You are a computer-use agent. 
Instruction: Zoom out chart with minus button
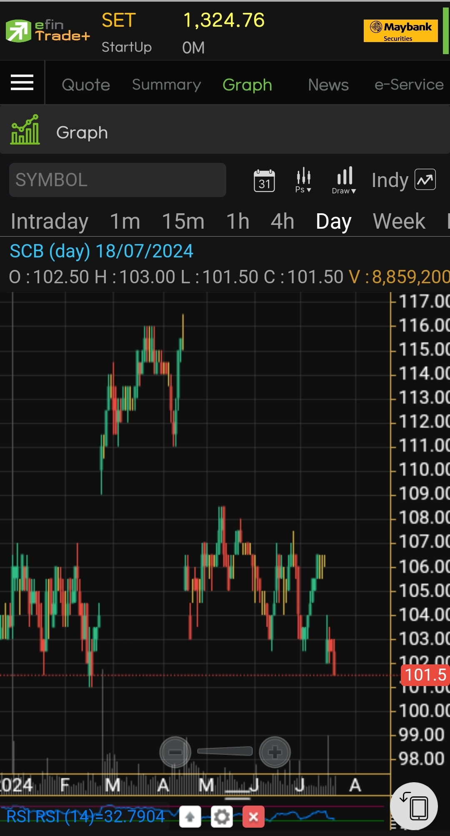pyautogui.click(x=175, y=752)
